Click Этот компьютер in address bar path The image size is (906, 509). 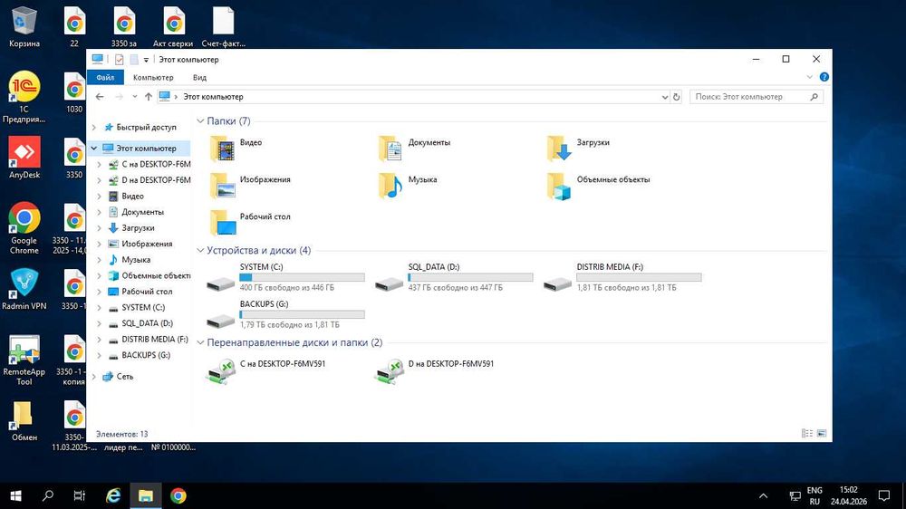(x=213, y=97)
